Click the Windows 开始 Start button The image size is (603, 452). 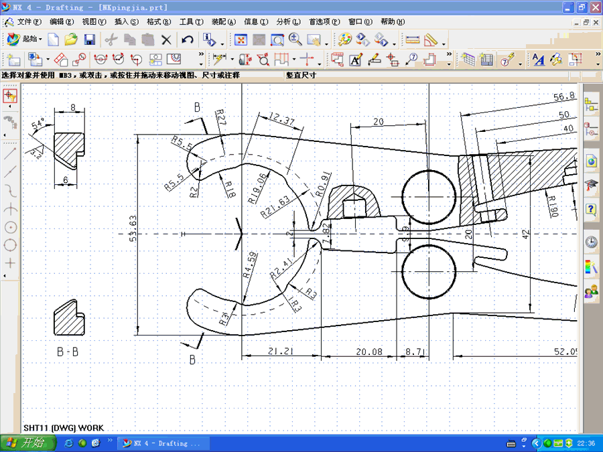28,443
